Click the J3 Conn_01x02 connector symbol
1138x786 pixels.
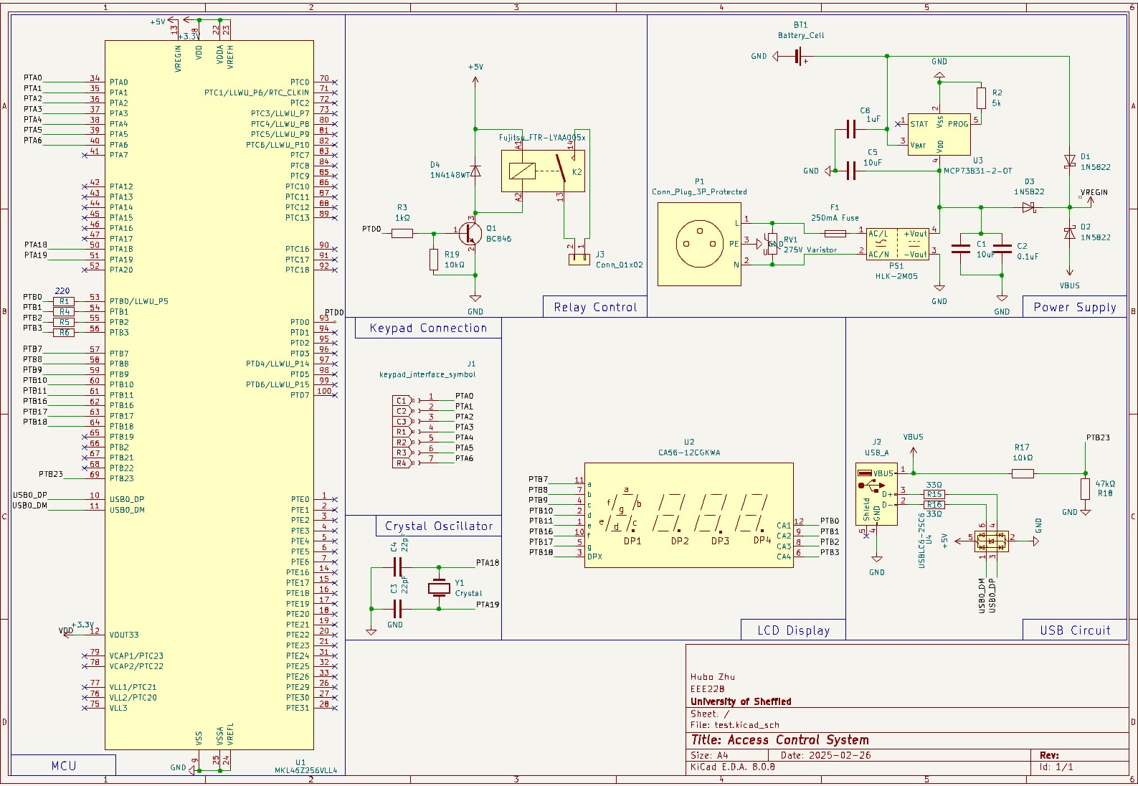(x=579, y=259)
